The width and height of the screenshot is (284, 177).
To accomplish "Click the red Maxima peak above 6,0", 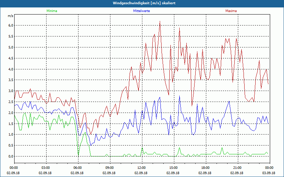I will tap(160, 21).
